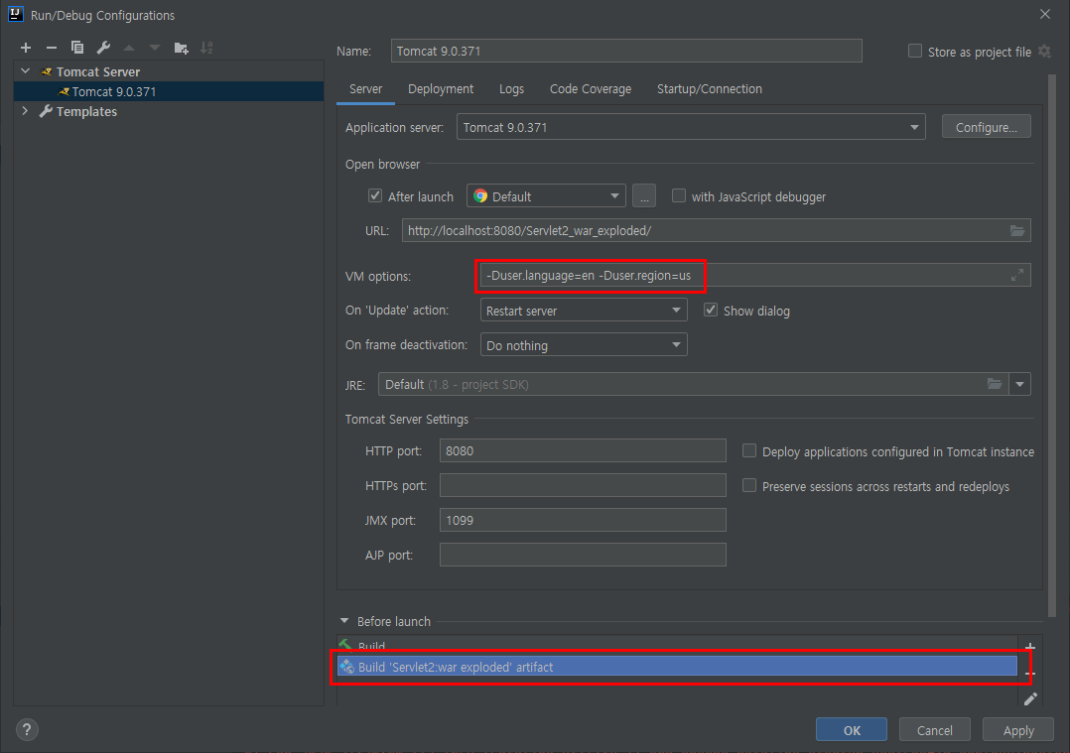Add Before launch task with plus
This screenshot has height=753, width=1070.
[1030, 647]
